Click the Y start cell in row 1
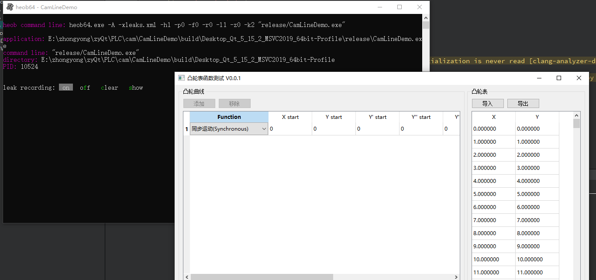The image size is (596, 280). click(334, 129)
